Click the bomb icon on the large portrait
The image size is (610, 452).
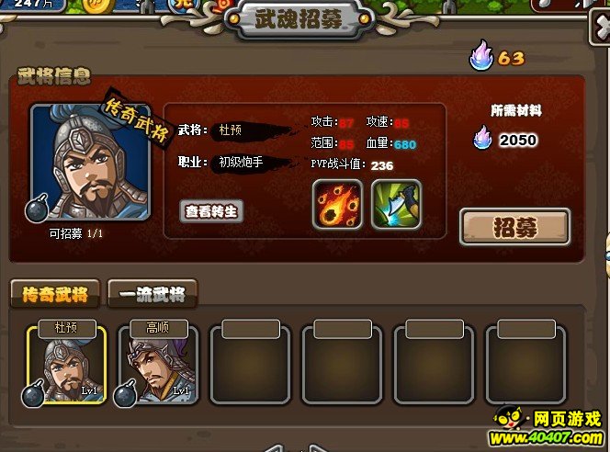tap(37, 209)
